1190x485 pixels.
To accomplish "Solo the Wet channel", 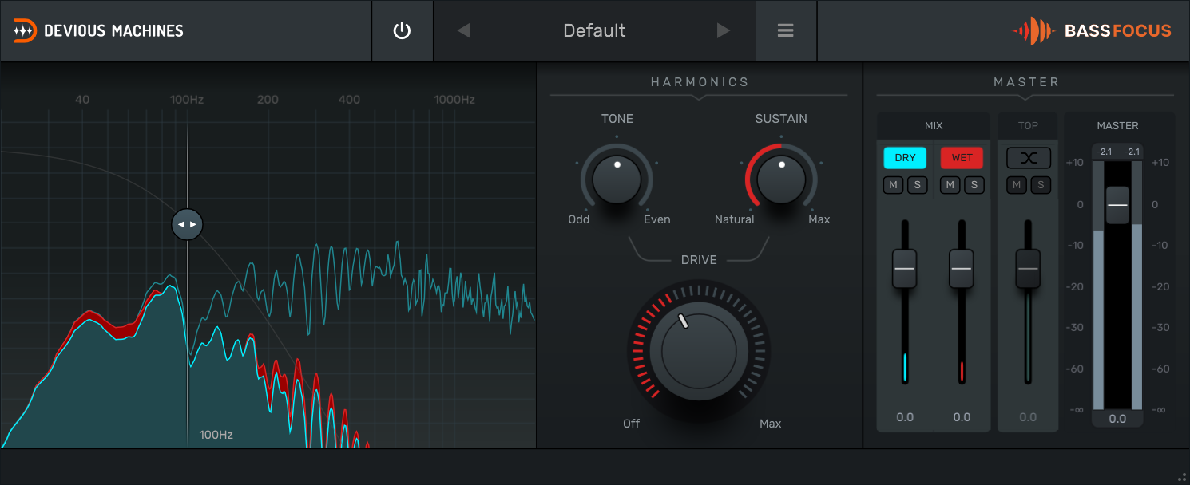I will 974,185.
